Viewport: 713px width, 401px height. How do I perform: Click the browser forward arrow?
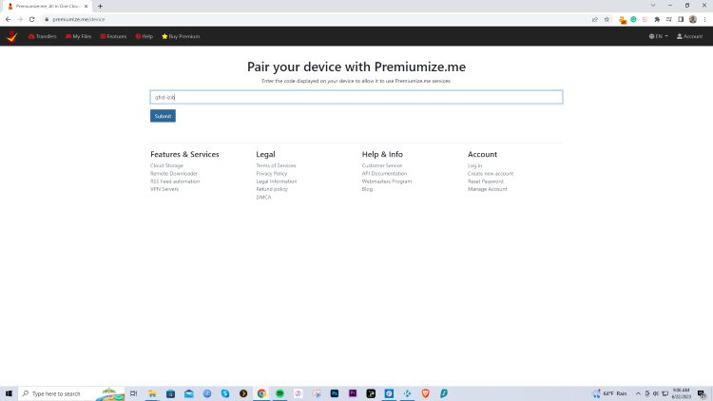(x=20, y=19)
